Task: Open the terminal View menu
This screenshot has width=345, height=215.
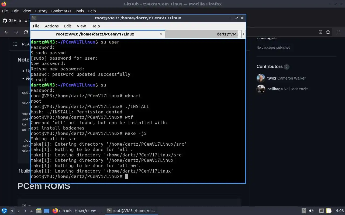Action: click(x=81, y=26)
